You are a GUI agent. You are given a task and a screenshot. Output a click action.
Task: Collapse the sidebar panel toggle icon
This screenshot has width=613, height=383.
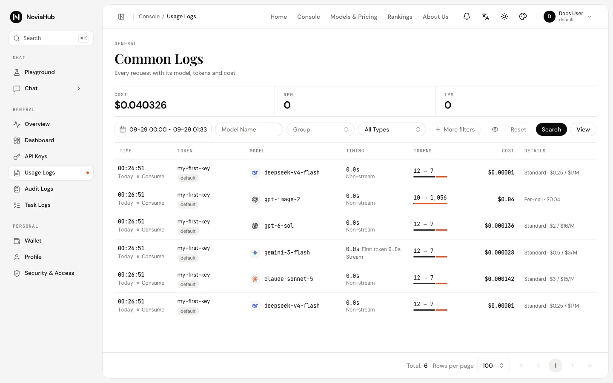coord(121,17)
